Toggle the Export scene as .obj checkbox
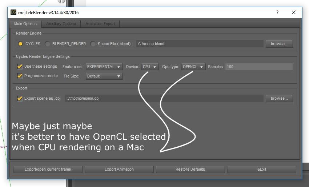 (x=20, y=98)
